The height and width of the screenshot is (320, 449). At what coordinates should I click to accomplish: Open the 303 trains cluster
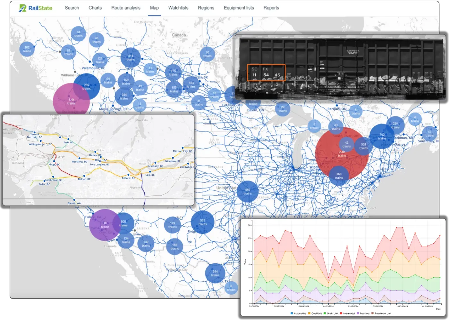[363, 146]
